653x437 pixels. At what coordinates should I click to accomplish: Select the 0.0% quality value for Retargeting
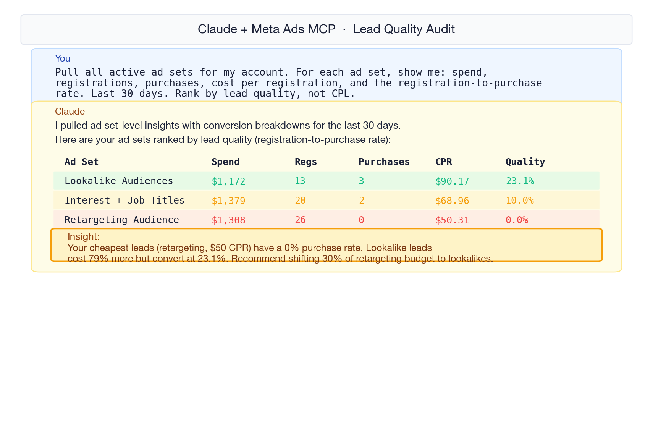(x=517, y=220)
